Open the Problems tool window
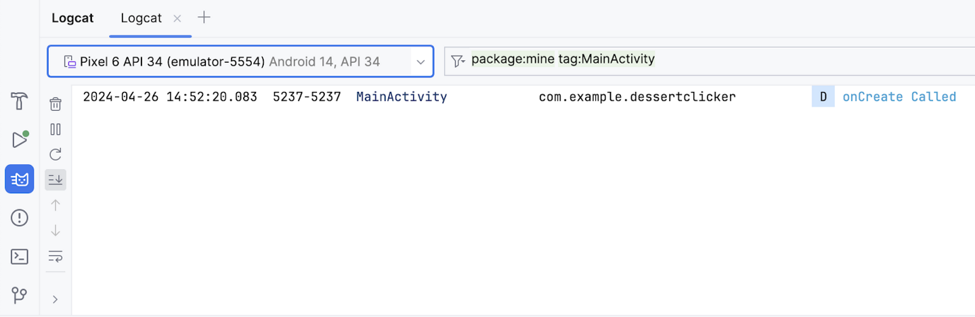This screenshot has height=317, width=975. [x=20, y=218]
